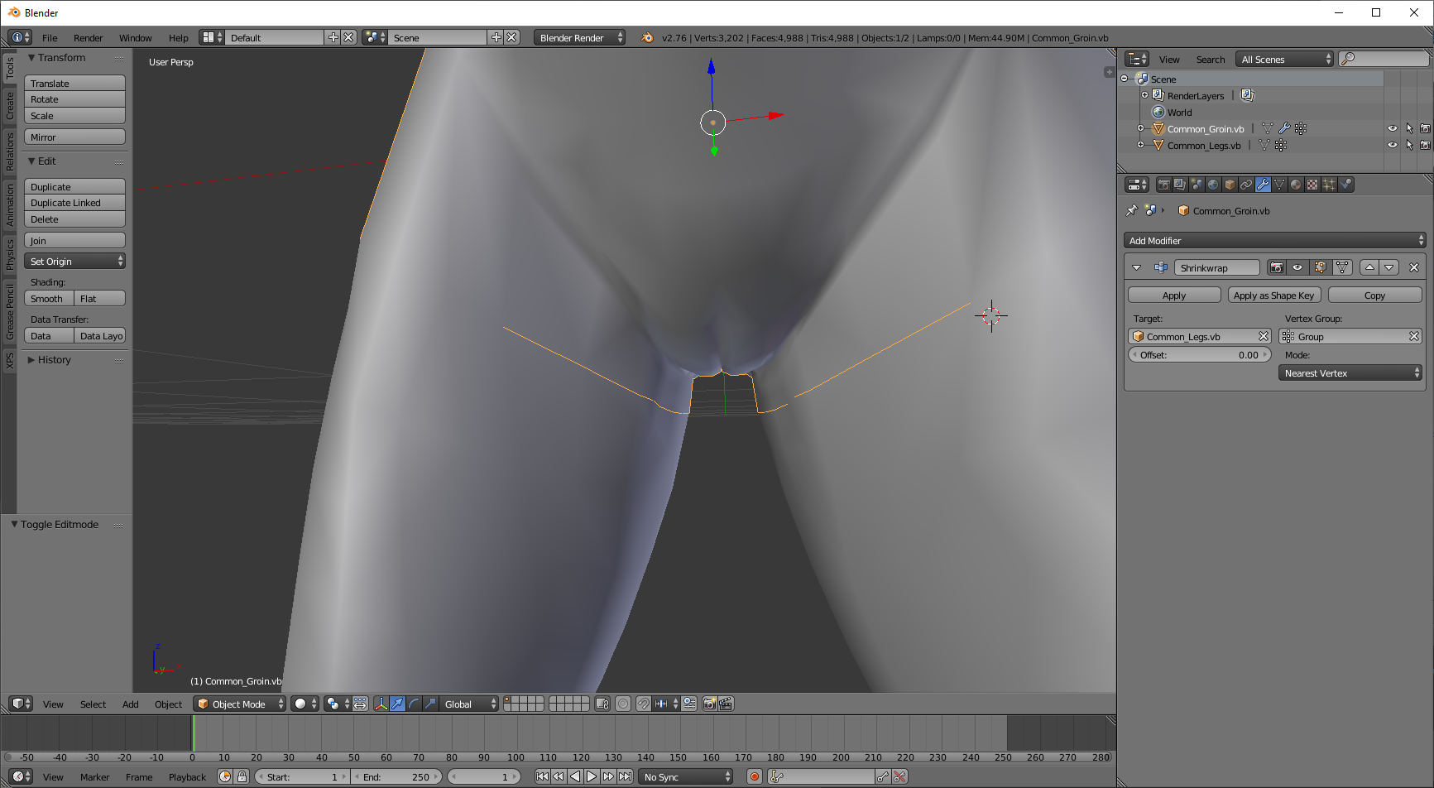
Task: Click the Smooth shading button
Action: click(x=49, y=298)
